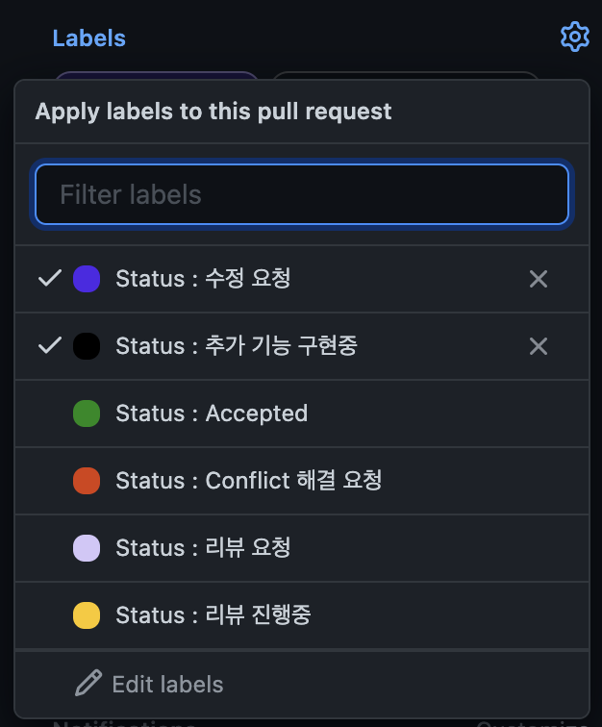
Task: Open labels settings gear icon
Action: 575,38
